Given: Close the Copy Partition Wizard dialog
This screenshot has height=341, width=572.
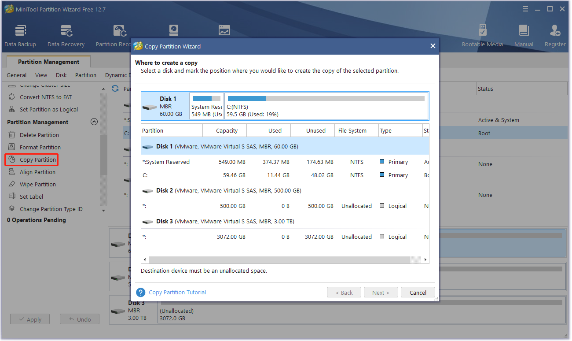Looking at the screenshot, I should (433, 46).
